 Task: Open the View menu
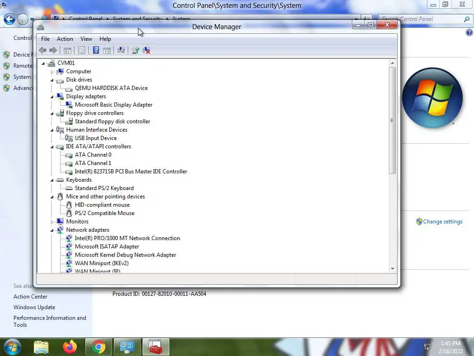pos(86,39)
